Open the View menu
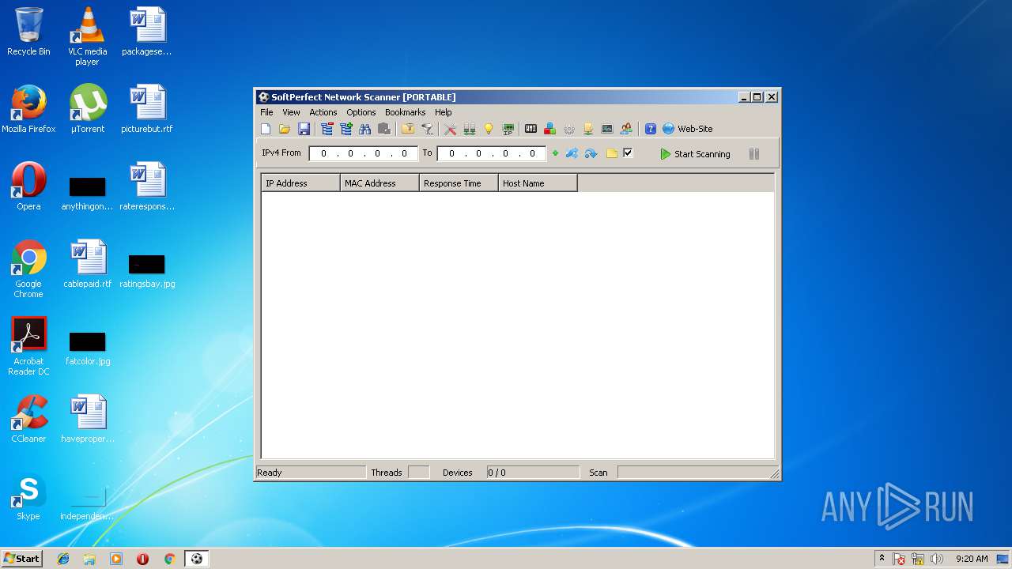 tap(291, 112)
